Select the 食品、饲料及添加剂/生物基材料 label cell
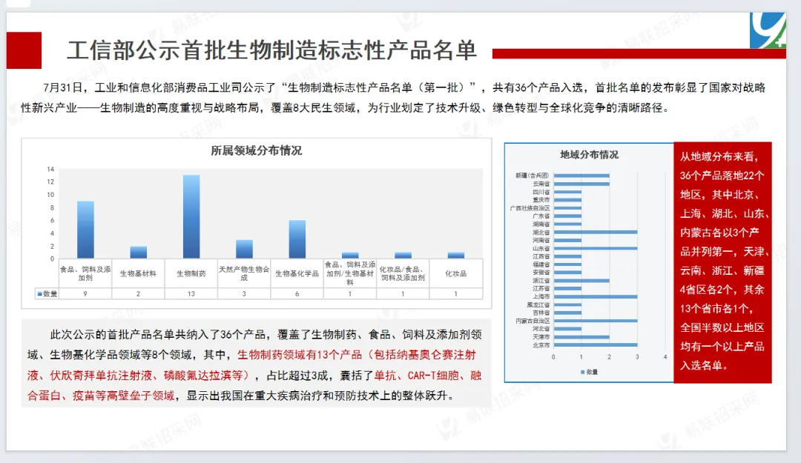Screen dimensions: 801x463 (x=350, y=273)
